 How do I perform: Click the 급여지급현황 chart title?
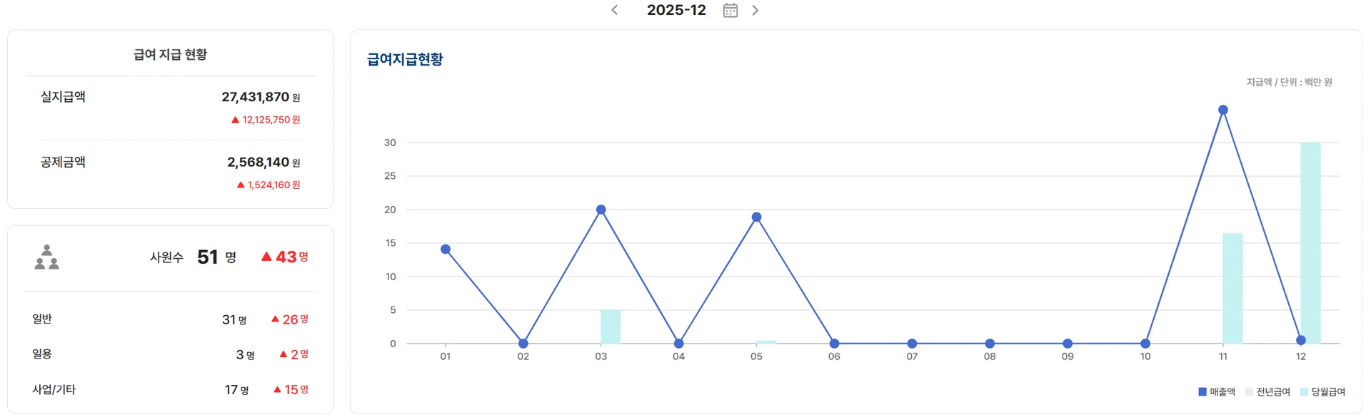[405, 59]
